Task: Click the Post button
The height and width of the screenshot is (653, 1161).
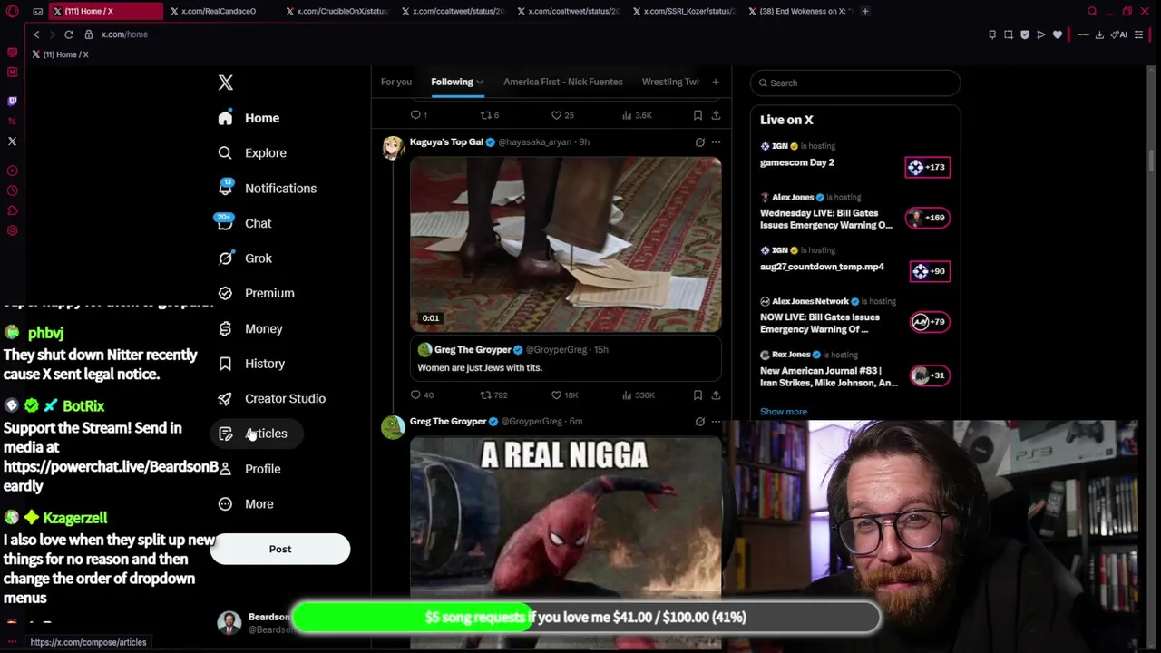Action: point(280,549)
